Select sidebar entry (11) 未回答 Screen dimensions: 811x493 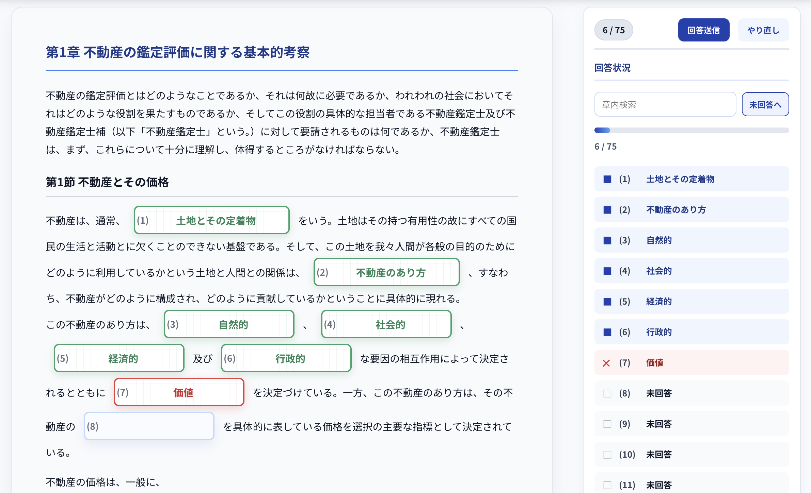point(691,484)
